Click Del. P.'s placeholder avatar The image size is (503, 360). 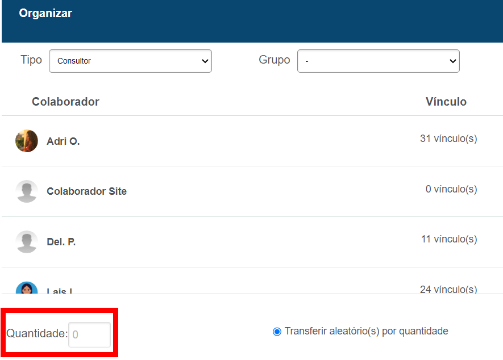[27, 242]
